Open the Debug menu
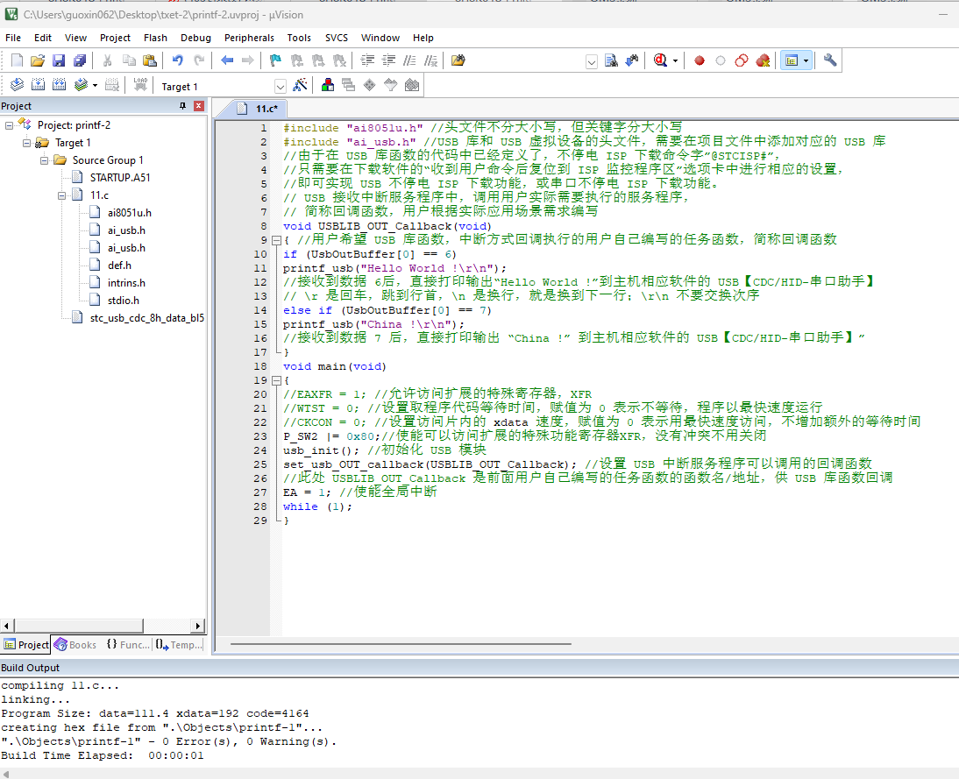959x779 pixels. (195, 38)
